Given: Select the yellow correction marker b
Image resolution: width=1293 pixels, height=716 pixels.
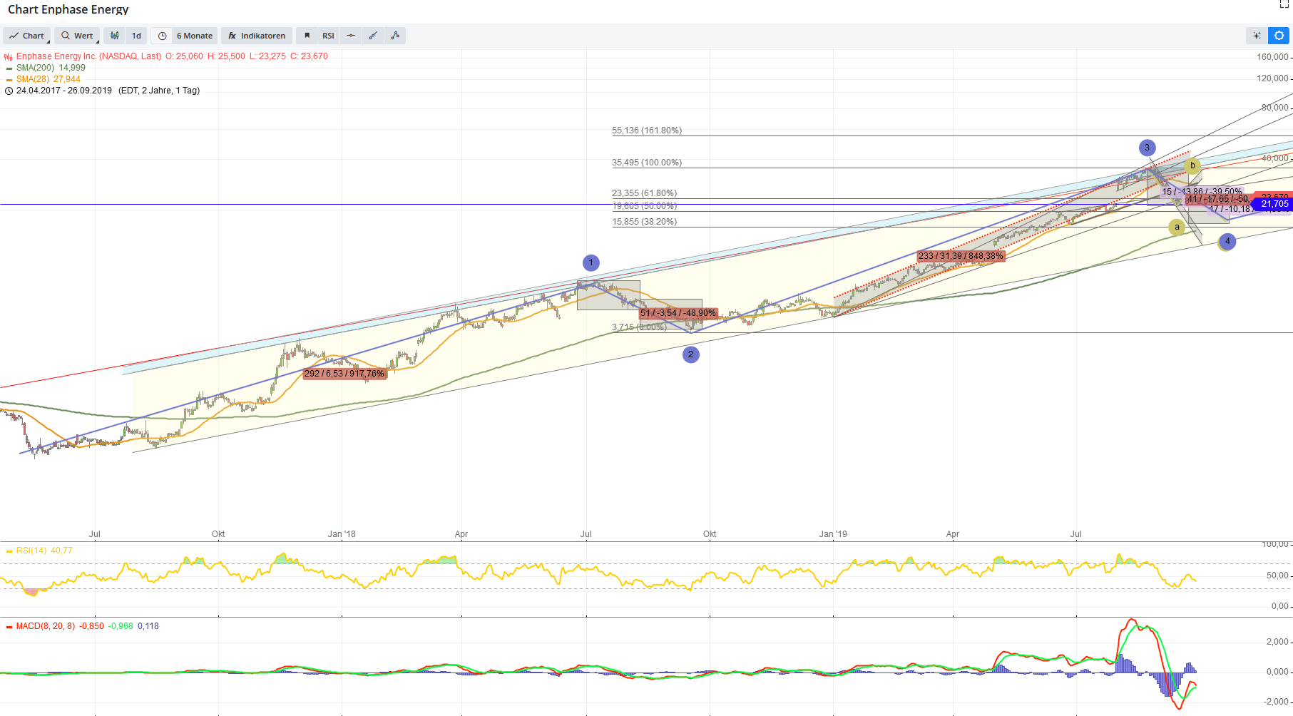Looking at the screenshot, I should (1192, 166).
